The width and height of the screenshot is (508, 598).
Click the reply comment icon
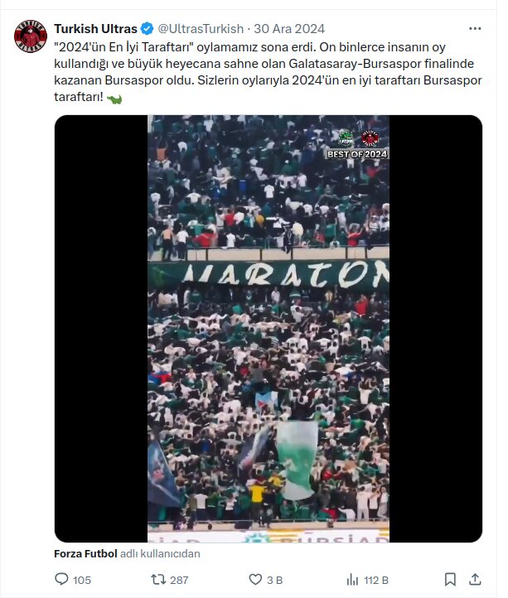(x=61, y=579)
